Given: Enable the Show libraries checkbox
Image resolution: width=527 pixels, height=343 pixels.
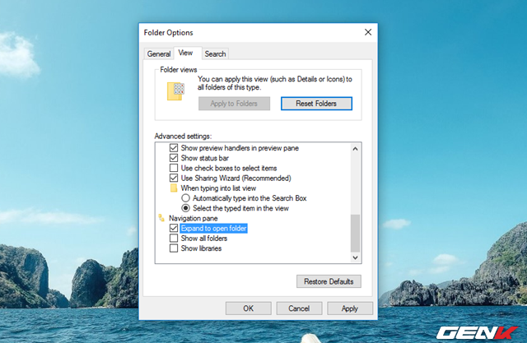Looking at the screenshot, I should point(174,248).
